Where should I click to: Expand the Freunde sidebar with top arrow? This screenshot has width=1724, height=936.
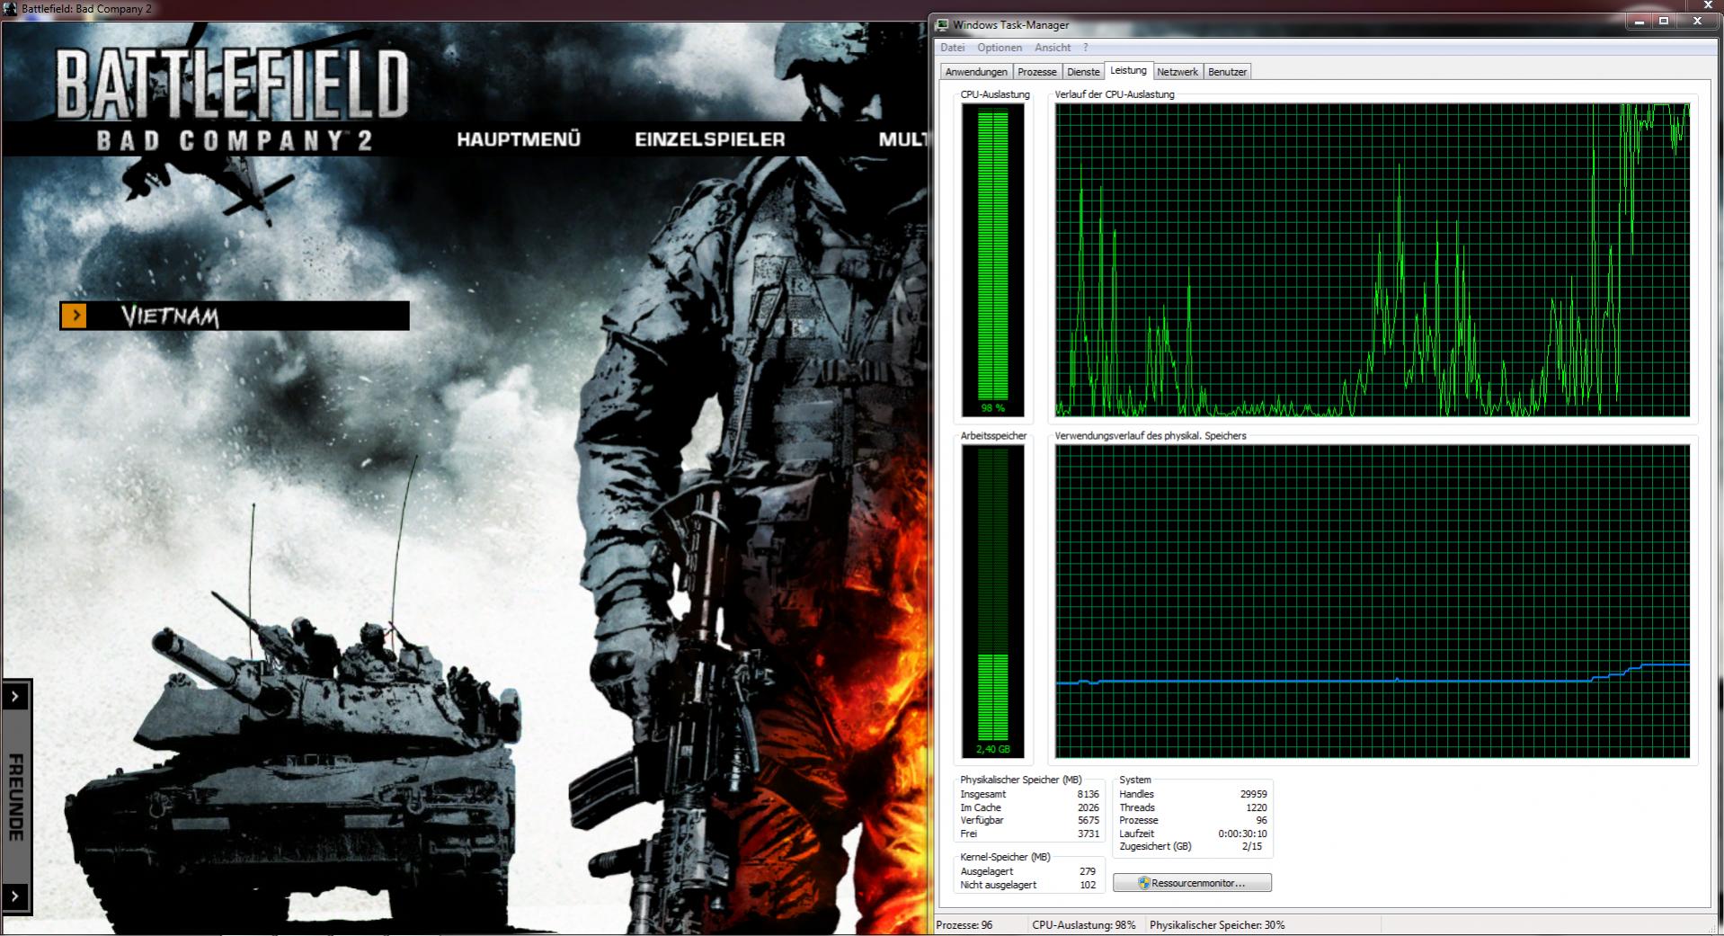pyautogui.click(x=15, y=696)
